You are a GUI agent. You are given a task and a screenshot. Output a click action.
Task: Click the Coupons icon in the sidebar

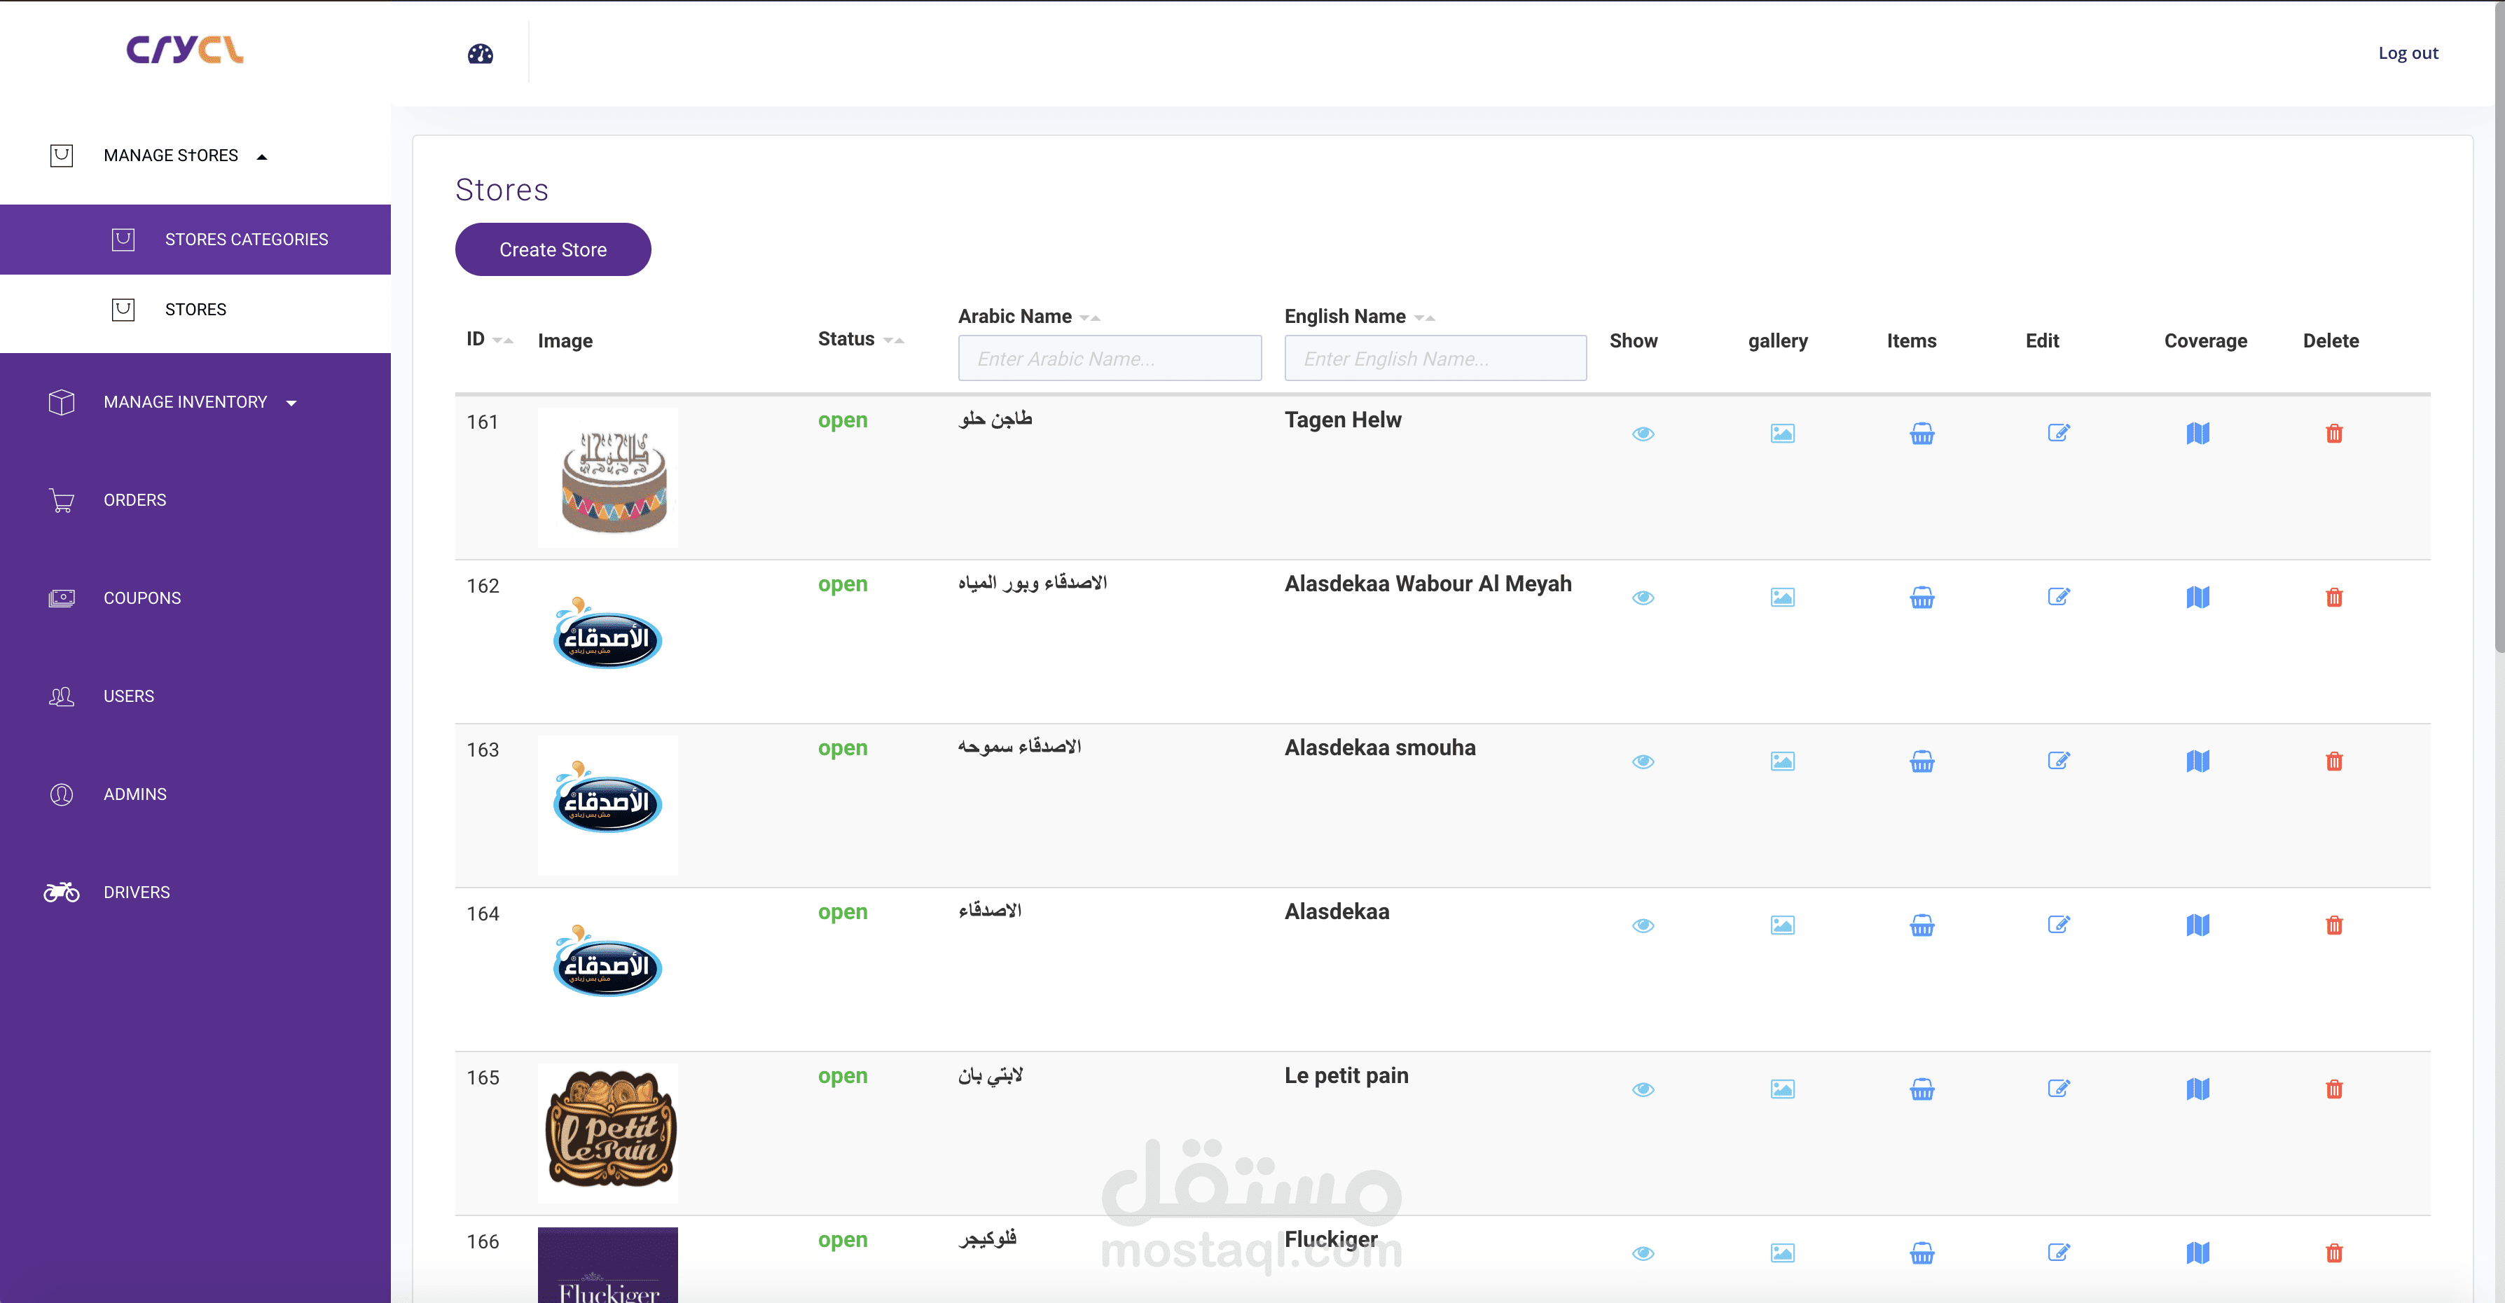point(61,597)
